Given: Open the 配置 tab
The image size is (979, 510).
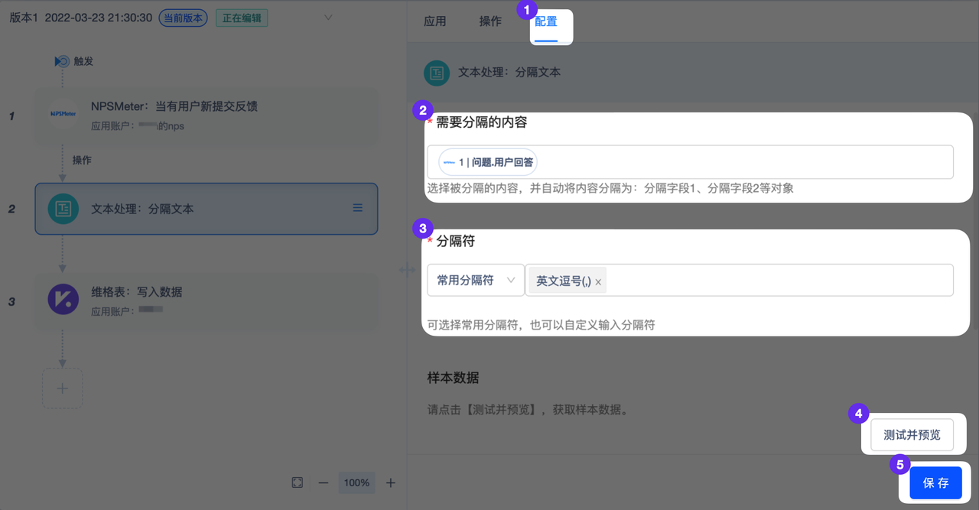Looking at the screenshot, I should (x=546, y=22).
